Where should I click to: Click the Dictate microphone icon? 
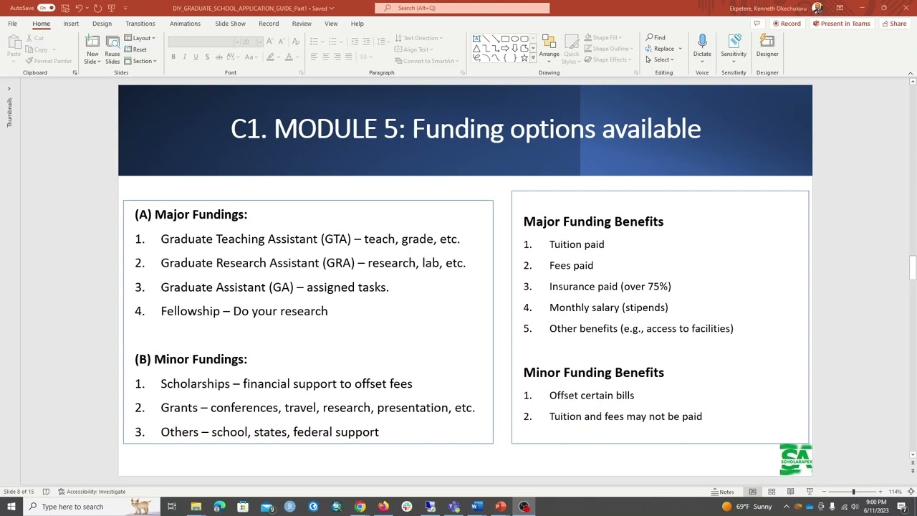point(702,41)
